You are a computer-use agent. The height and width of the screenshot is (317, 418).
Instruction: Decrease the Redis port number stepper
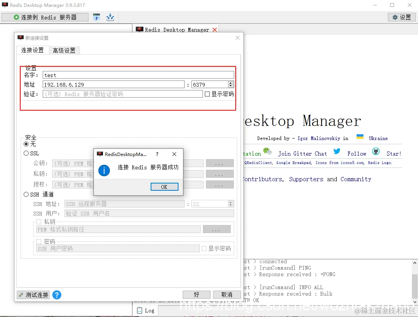[231, 86]
